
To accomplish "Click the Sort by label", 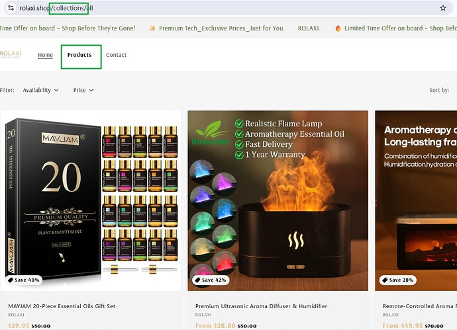I will pos(439,90).
